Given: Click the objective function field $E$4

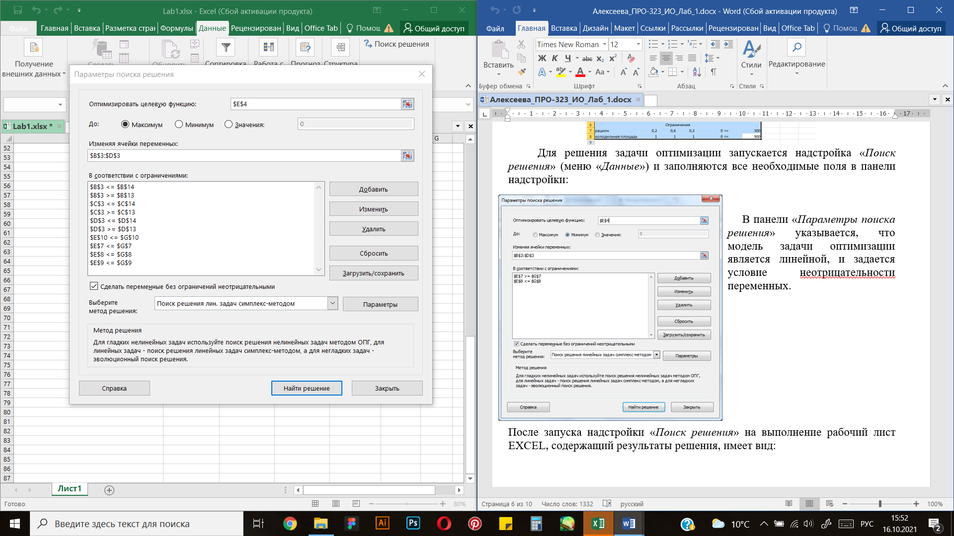Looking at the screenshot, I should coord(316,104).
